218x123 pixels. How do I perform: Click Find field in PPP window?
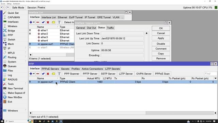210,74
